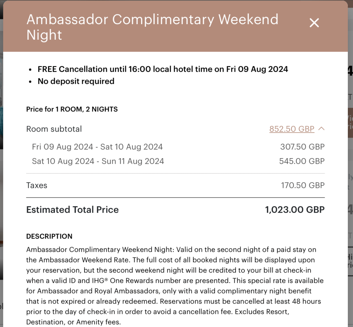This screenshot has height=327, width=353.
Task: Click the 307.50 GBP nightly rate
Action: [302, 146]
